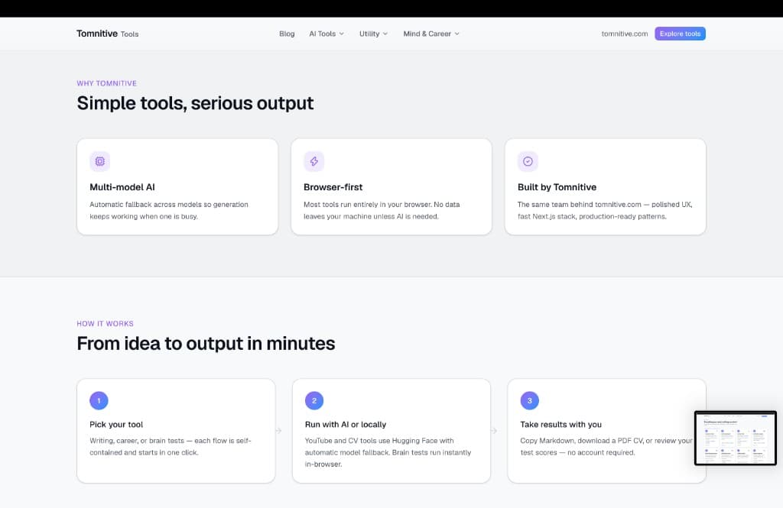The width and height of the screenshot is (783, 508).
Task: Click the WHY TOMNITIVE section label
Action: 107,83
